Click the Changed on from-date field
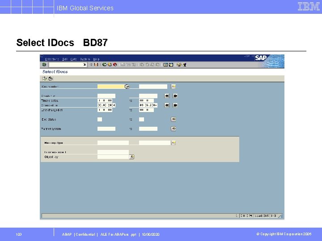This screenshot has width=322, height=241. tap(106, 105)
